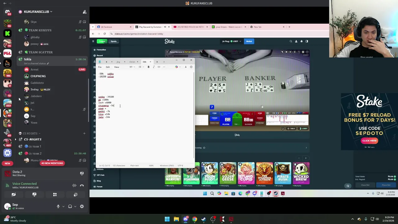398x224 pixels.
Task: Turn on camera in Discord voice panel
Action: point(14,194)
